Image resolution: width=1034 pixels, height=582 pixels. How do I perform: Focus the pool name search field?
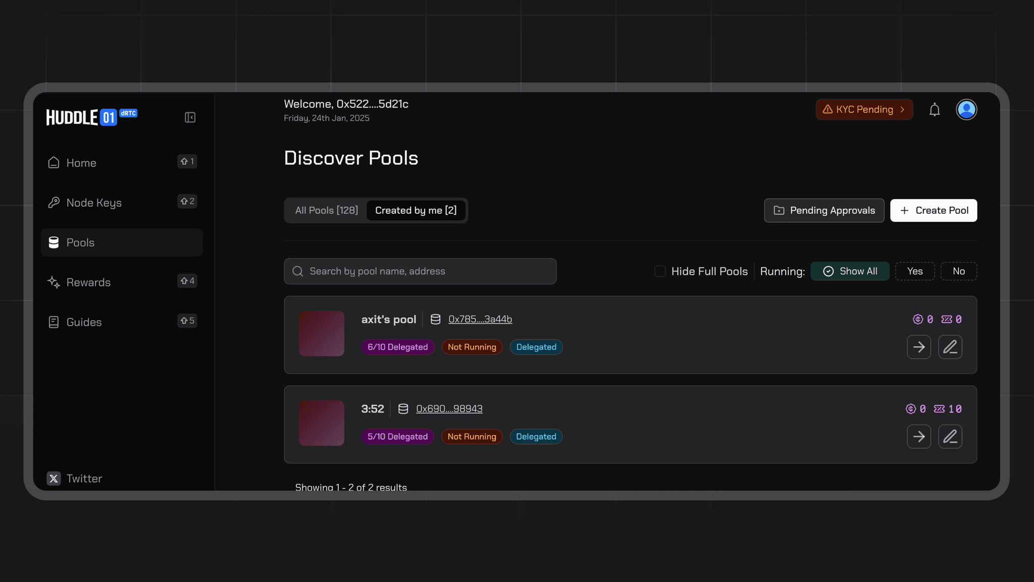[420, 271]
